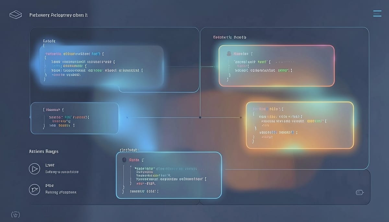This screenshot has height=222, width=389.
Task: Select the connector dot right of the left-middle card
Action: click(x=127, y=117)
